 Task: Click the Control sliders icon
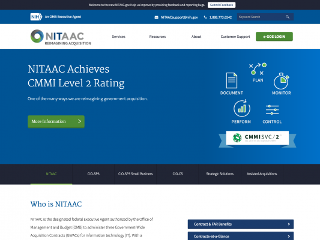click(x=272, y=110)
